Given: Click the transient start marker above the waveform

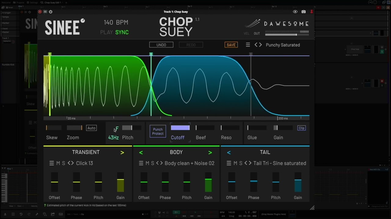Looking at the screenshot, I should coord(49,54).
